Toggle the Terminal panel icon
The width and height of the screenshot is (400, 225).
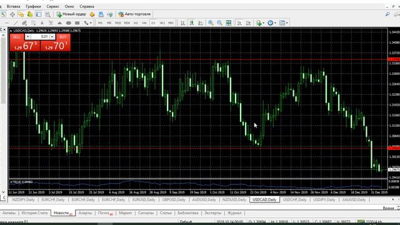tap(39, 14)
